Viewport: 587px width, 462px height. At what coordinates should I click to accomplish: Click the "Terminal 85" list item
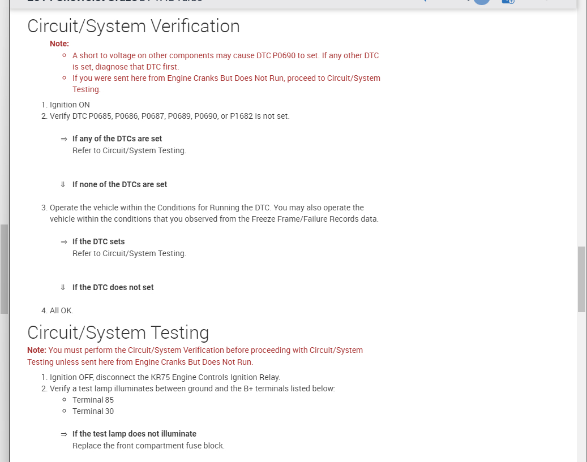point(93,400)
